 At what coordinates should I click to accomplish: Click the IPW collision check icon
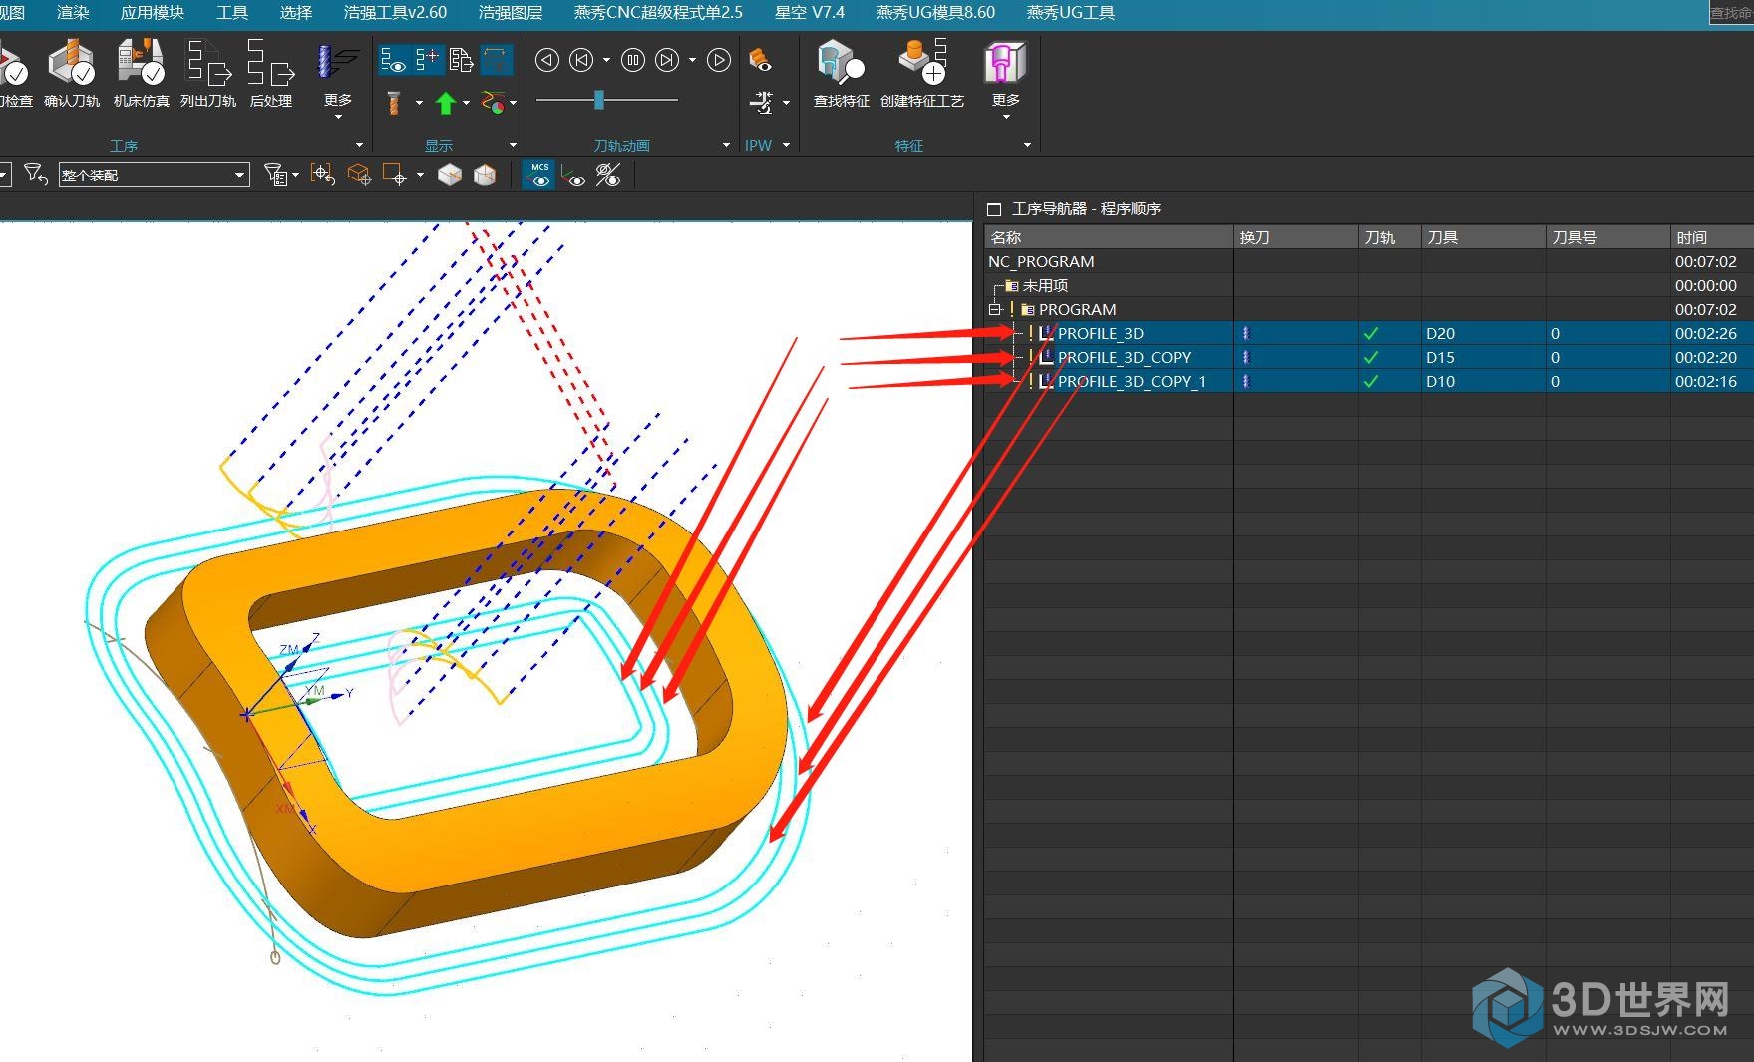point(762,102)
